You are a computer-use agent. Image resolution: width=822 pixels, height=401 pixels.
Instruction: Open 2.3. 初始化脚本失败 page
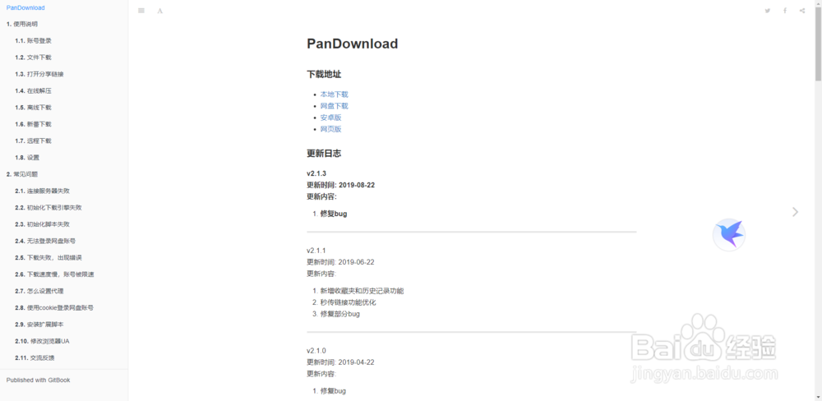(x=43, y=224)
